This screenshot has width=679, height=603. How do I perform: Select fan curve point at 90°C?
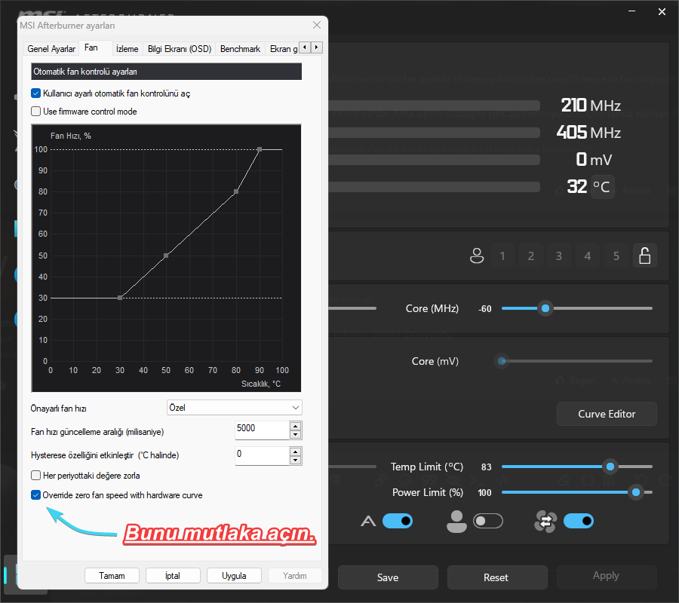(260, 149)
